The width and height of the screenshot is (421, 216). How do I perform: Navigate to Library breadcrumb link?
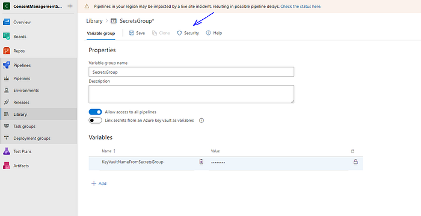tap(94, 21)
